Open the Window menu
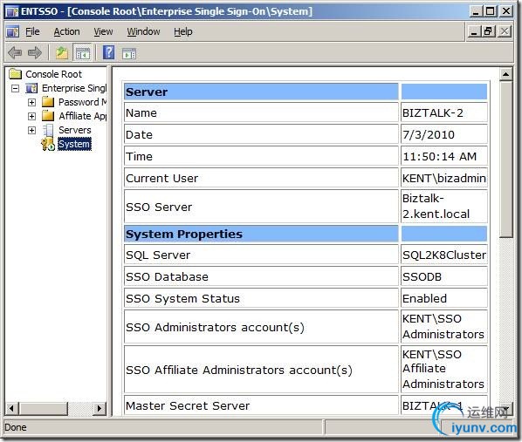522x442 pixels. (143, 31)
